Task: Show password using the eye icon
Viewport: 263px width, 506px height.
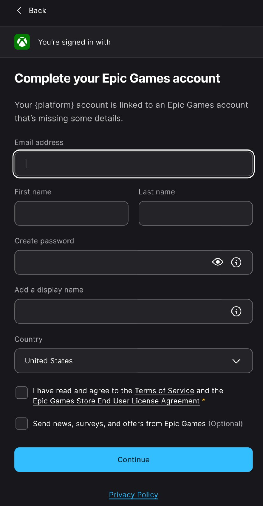Action: pos(218,262)
